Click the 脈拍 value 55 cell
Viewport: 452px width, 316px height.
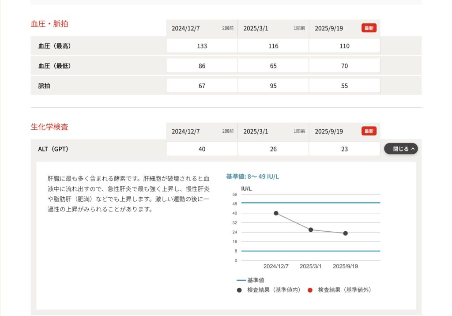344,86
